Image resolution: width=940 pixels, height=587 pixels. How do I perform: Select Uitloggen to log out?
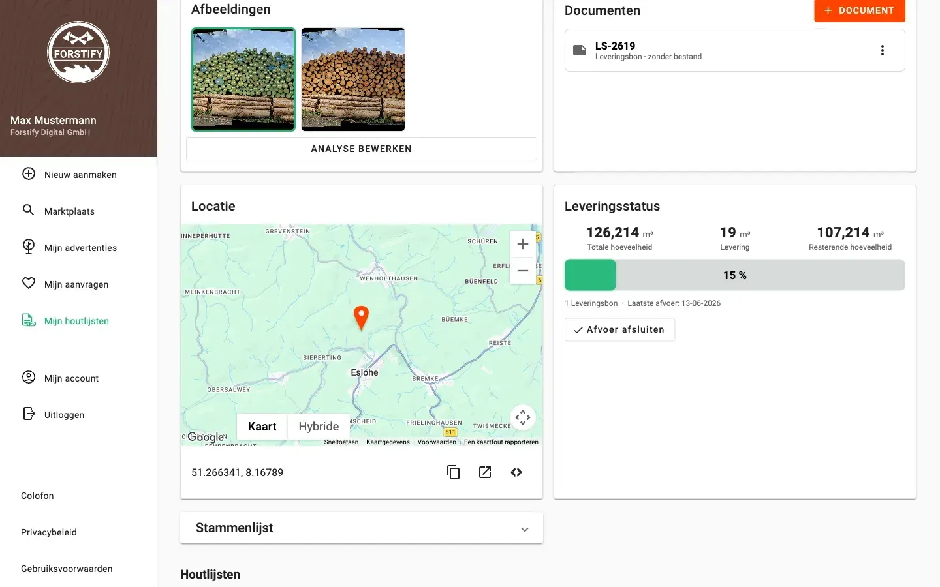(x=78, y=415)
